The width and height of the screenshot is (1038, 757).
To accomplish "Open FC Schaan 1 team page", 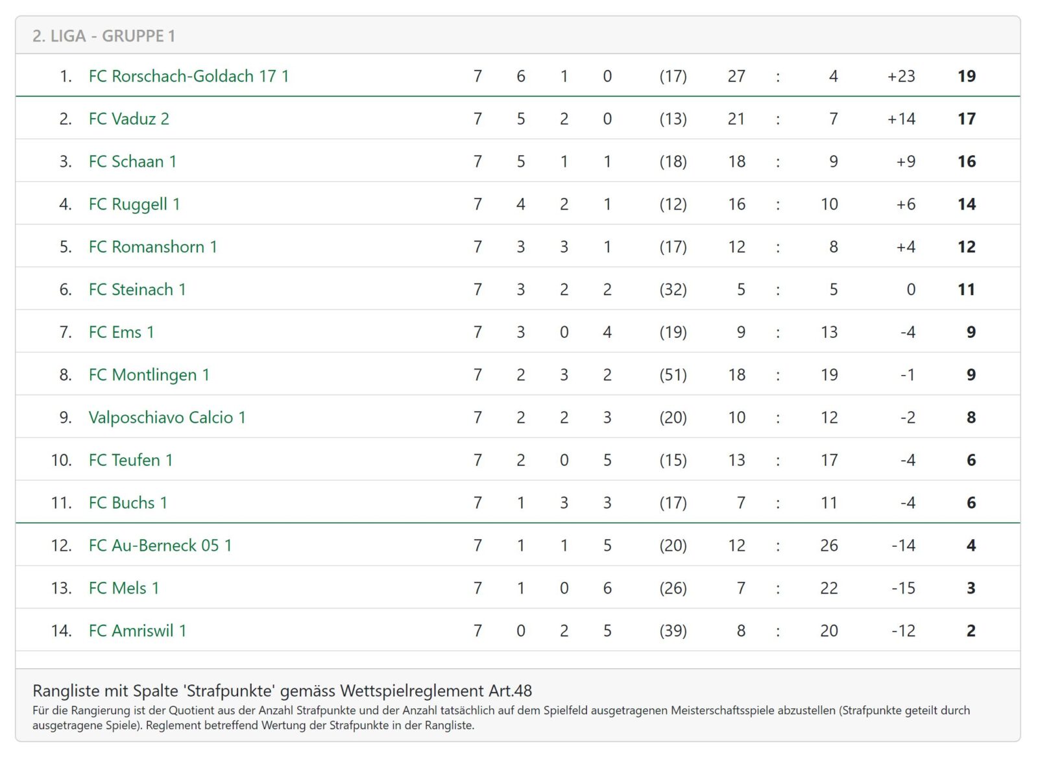I will 132,162.
